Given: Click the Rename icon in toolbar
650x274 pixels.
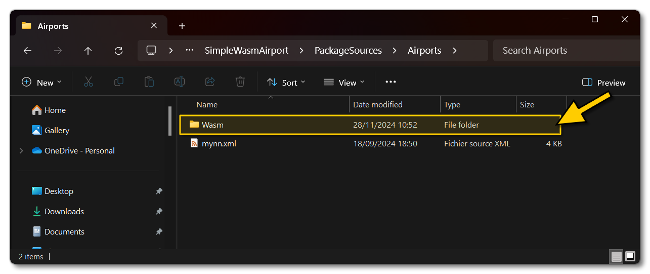Looking at the screenshot, I should pyautogui.click(x=180, y=82).
